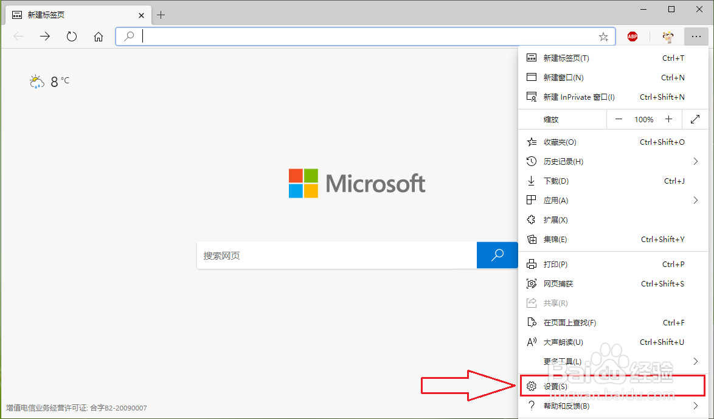
Task: Select the 新建标签页 tab
Action: [x=78, y=15]
